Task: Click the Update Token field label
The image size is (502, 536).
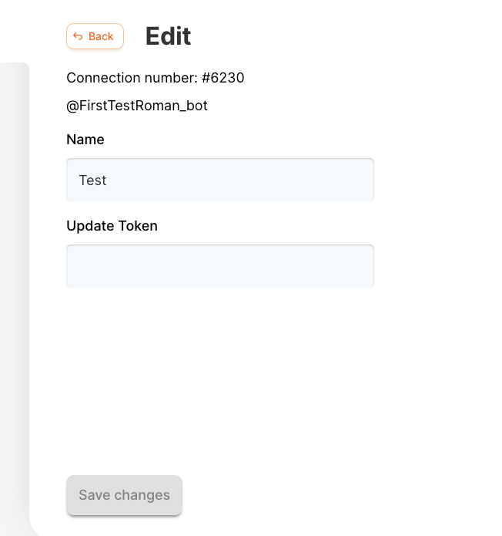Action: coord(112,226)
